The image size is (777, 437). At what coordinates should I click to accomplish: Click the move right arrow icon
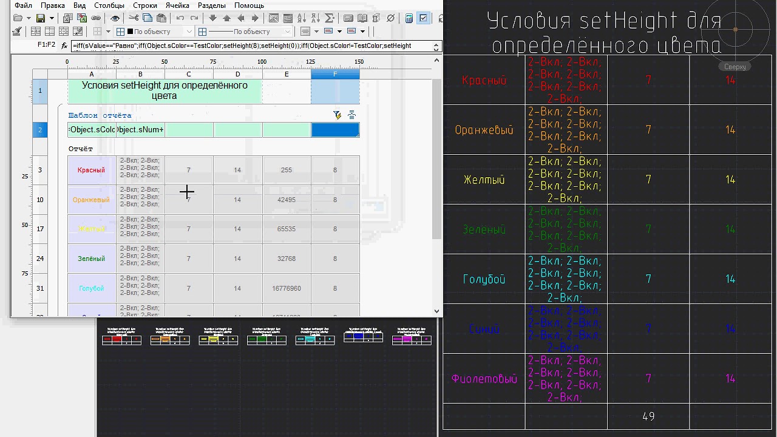click(x=255, y=18)
